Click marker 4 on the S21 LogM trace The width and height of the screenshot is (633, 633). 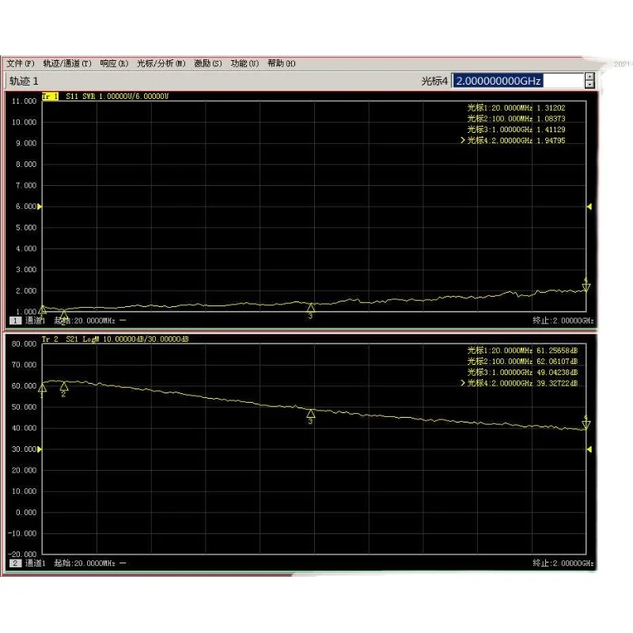point(586,424)
